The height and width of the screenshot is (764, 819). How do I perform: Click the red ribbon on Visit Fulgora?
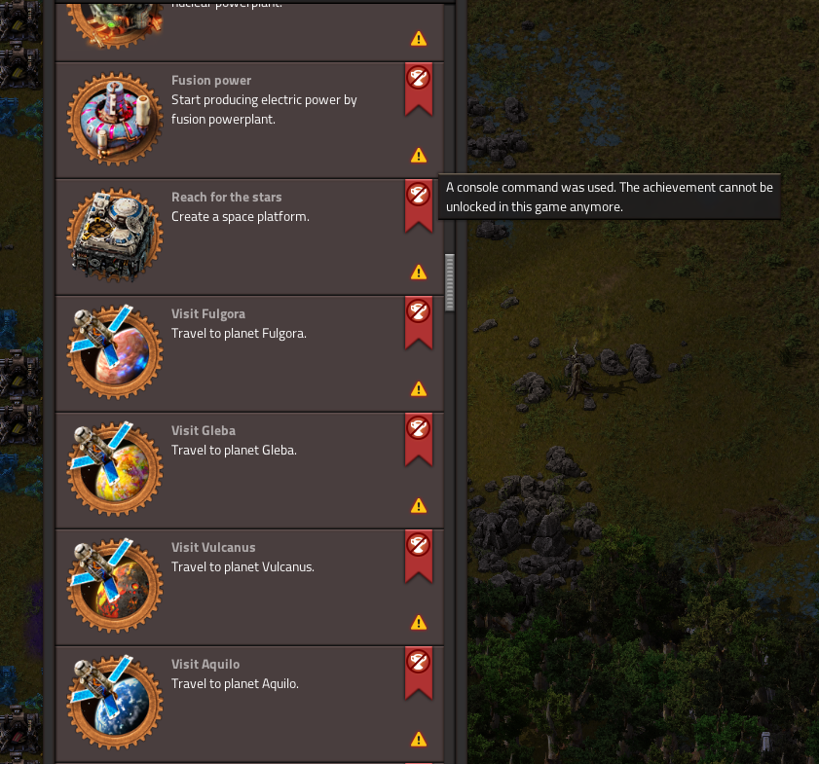pos(419,322)
